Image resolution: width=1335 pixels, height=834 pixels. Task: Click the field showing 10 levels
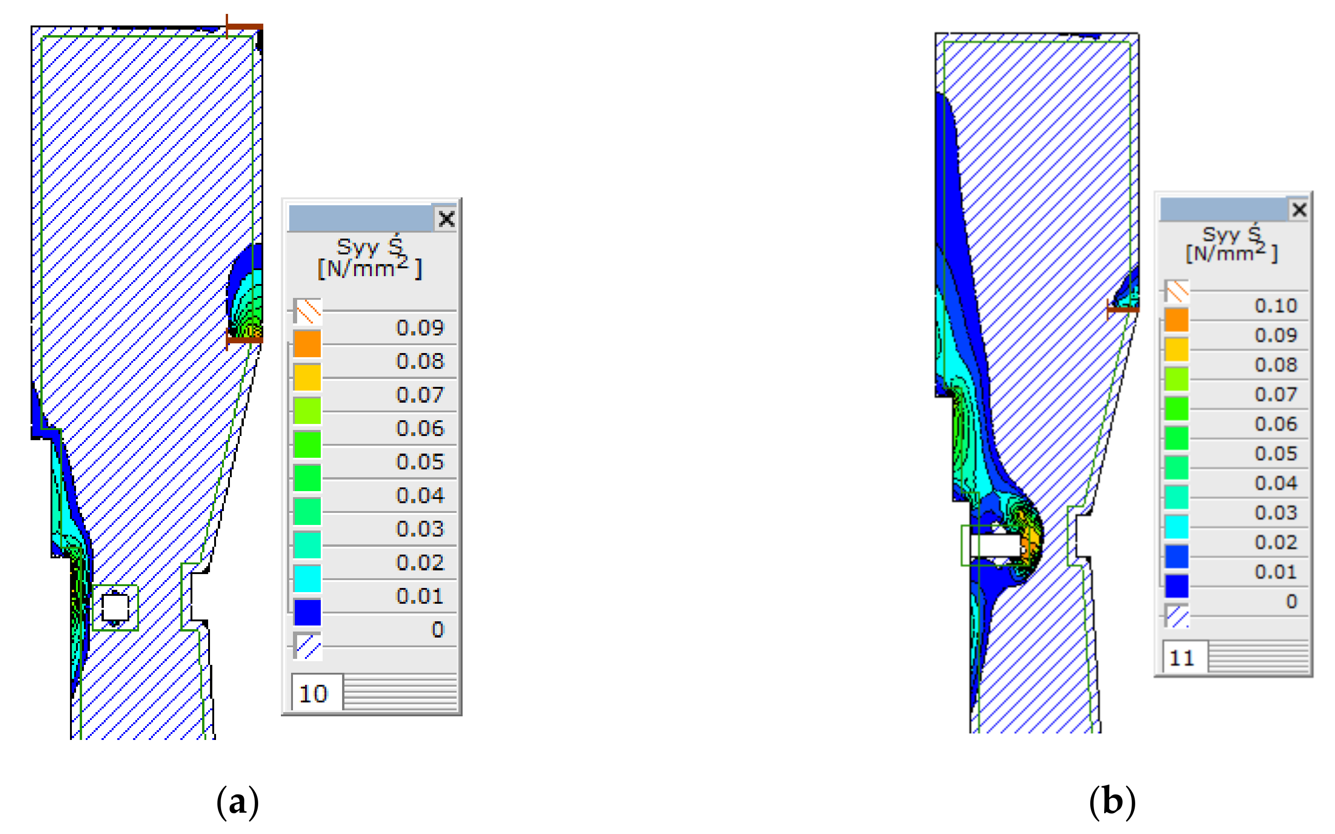316,693
